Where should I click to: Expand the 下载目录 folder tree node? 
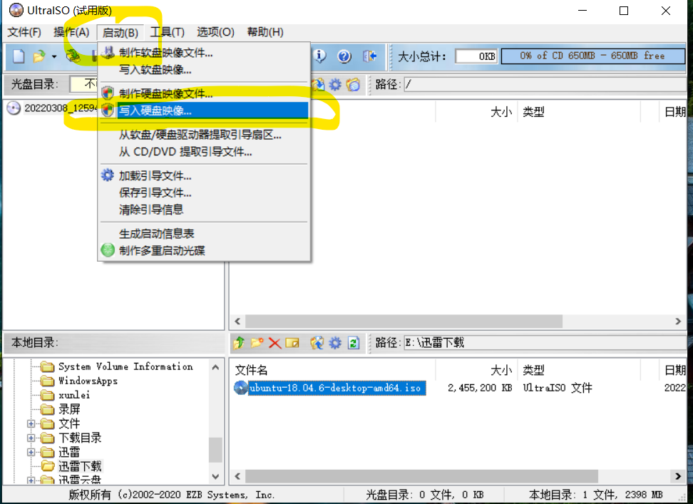(31, 438)
